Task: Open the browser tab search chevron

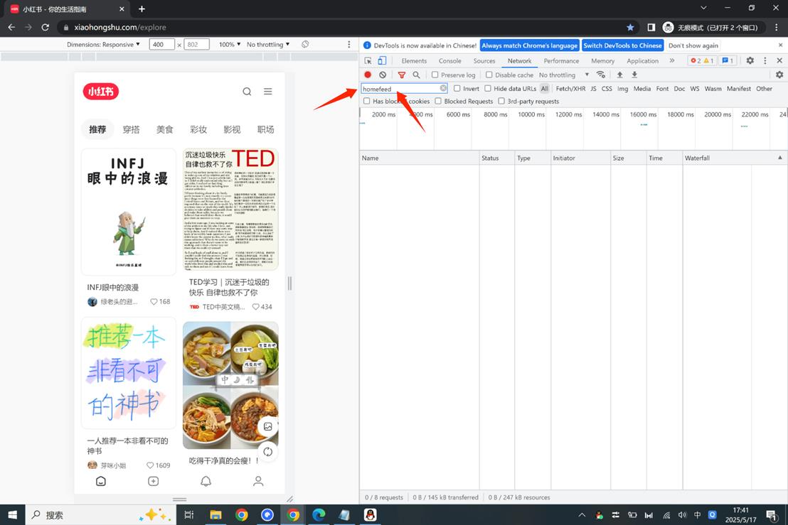Action: (x=703, y=8)
